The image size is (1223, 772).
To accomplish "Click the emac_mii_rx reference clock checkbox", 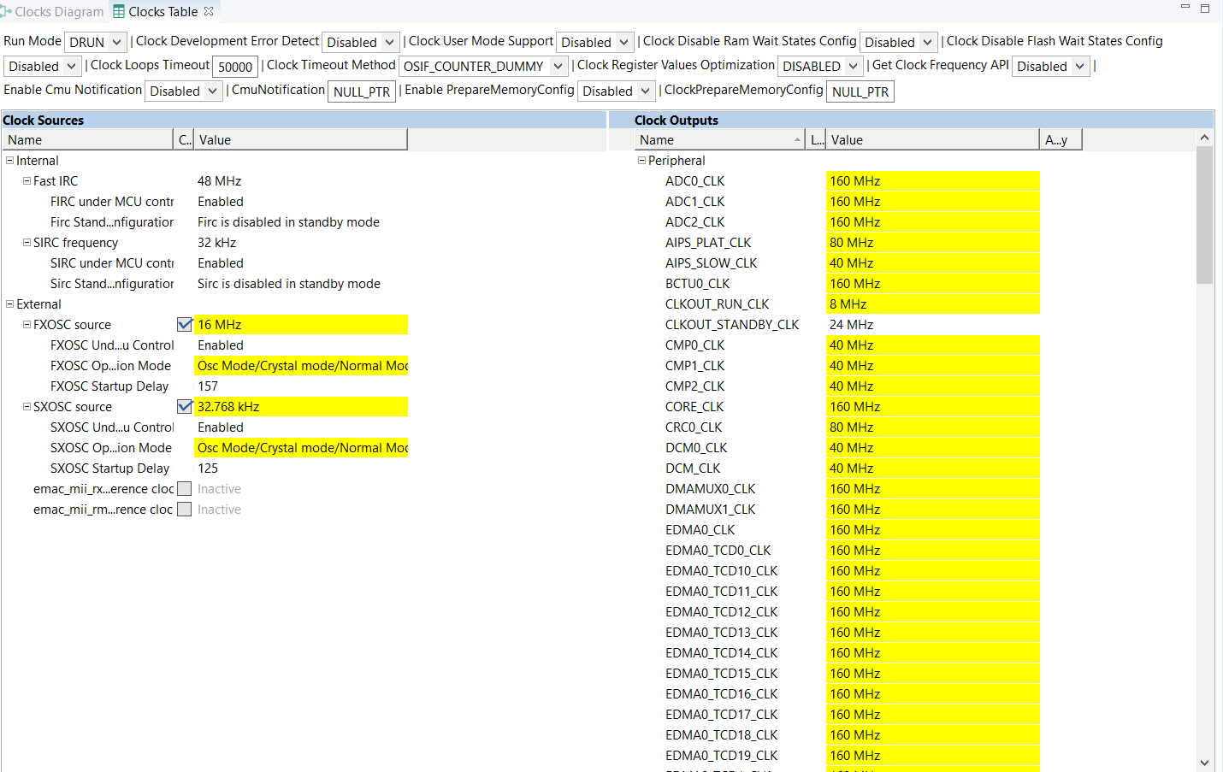I will 184,488.
